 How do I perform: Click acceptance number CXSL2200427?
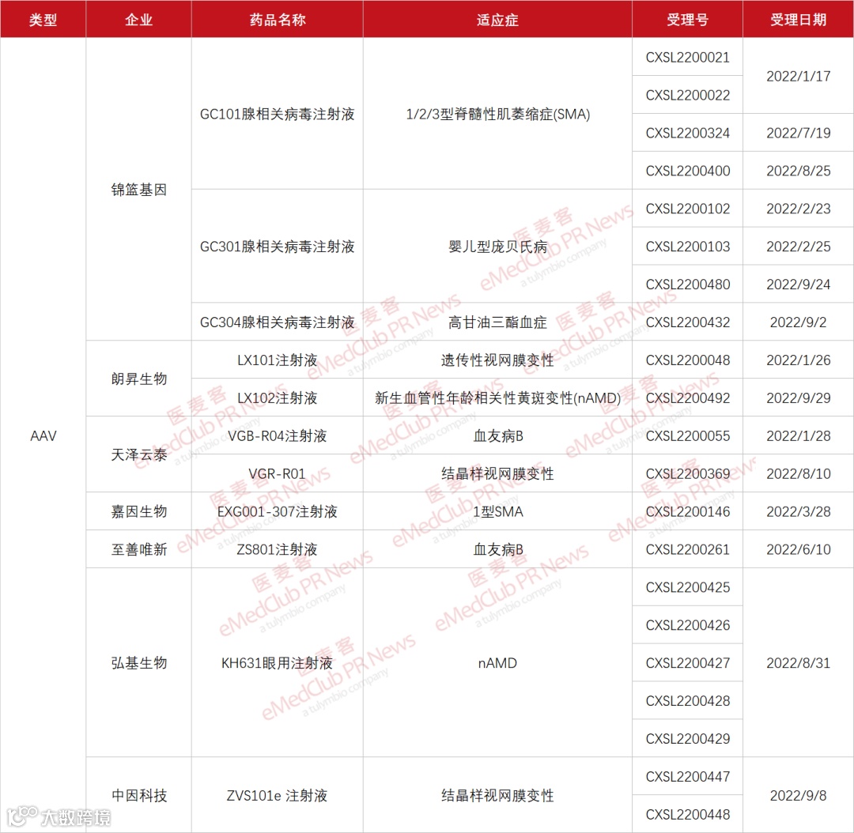coord(687,662)
